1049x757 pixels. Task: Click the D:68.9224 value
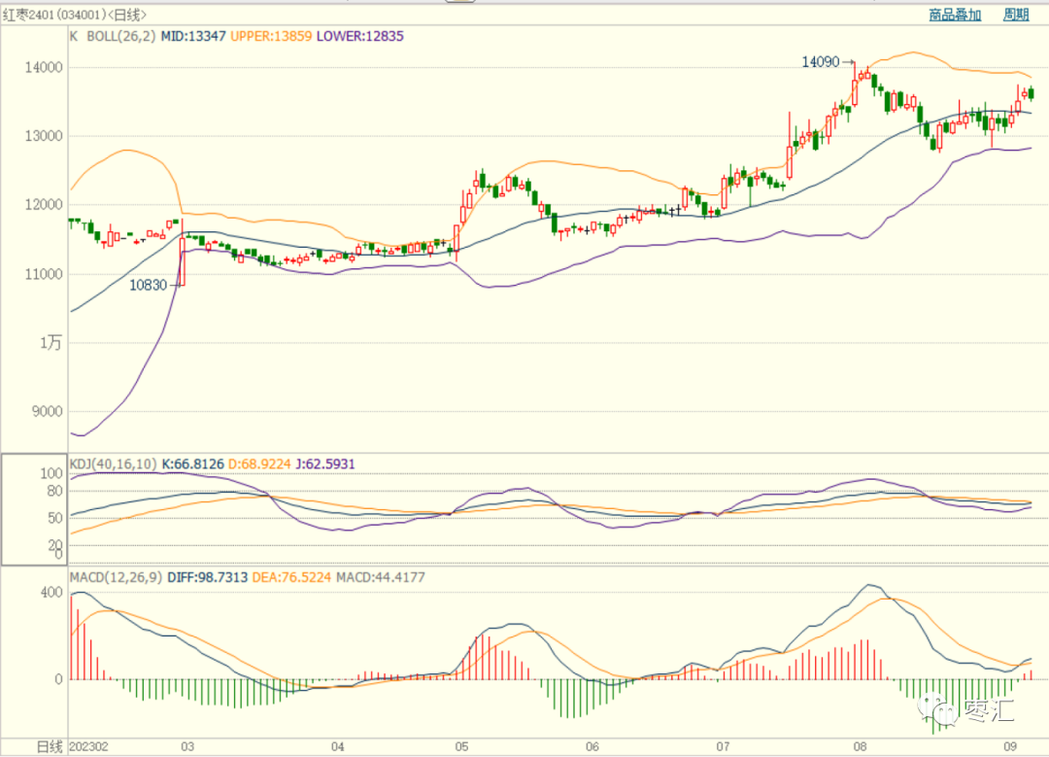click(259, 464)
